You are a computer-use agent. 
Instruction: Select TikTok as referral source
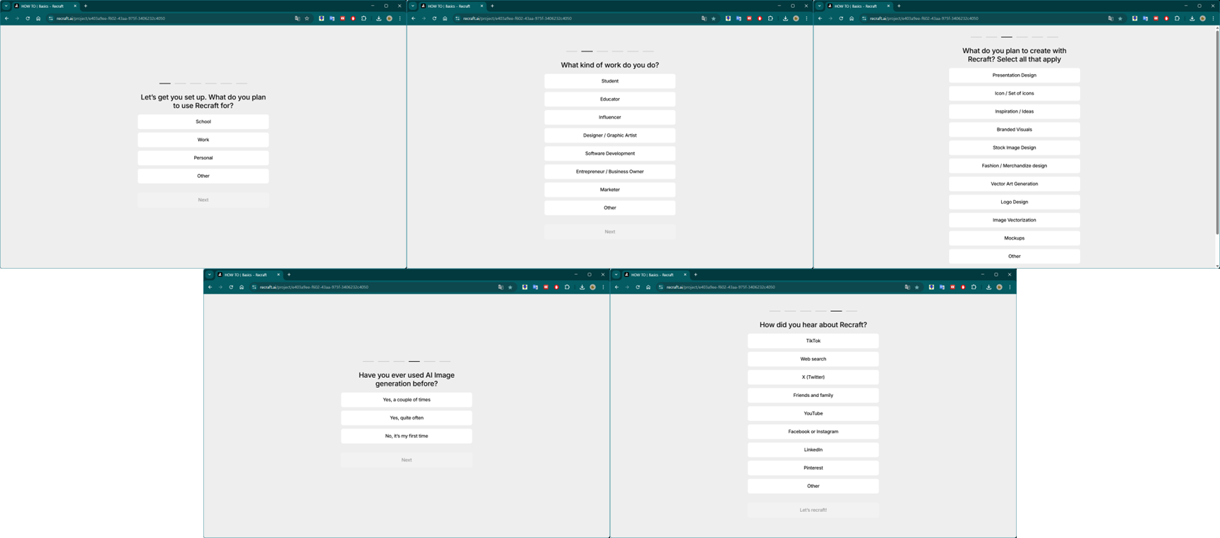[x=813, y=341]
